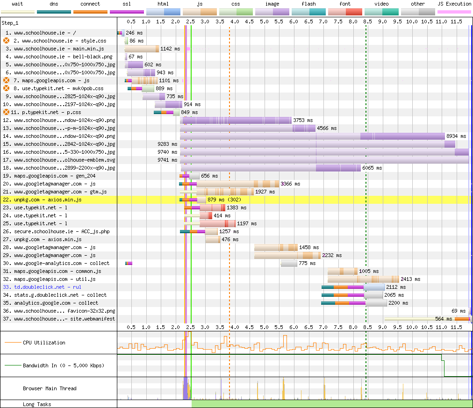Click the ssl legend color bar
Image resolution: width=473 pixels, height=408 pixels.
click(127, 12)
